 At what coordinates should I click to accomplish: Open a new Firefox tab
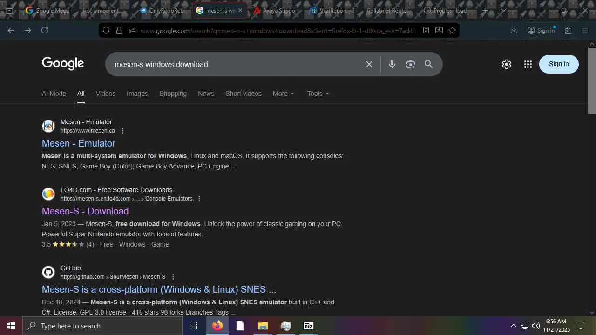coord(485,10)
